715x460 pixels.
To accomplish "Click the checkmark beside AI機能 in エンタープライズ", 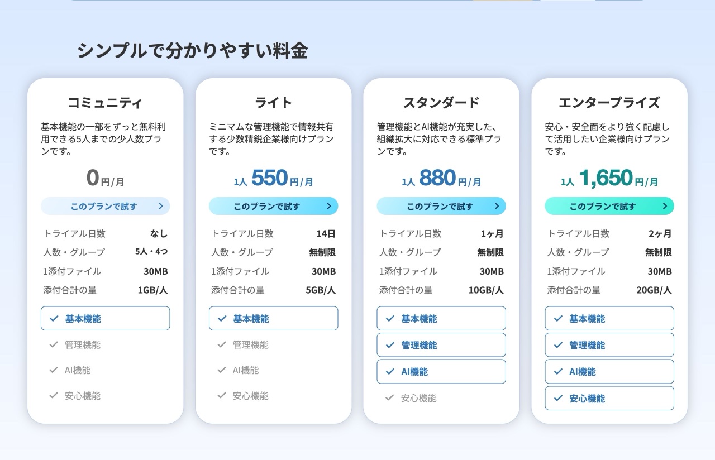I will (x=557, y=371).
